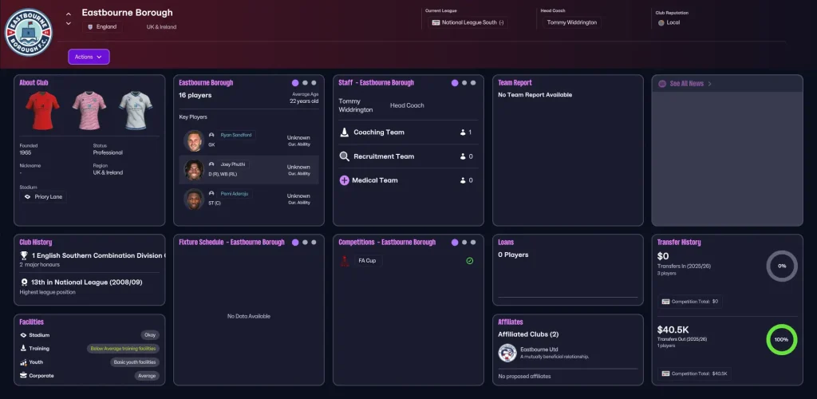Open the Medical Team row
Image resolution: width=817 pixels, height=399 pixels.
(408, 180)
